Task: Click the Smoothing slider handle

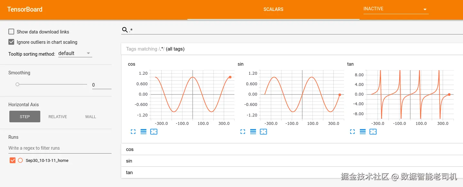Action: click(x=17, y=84)
